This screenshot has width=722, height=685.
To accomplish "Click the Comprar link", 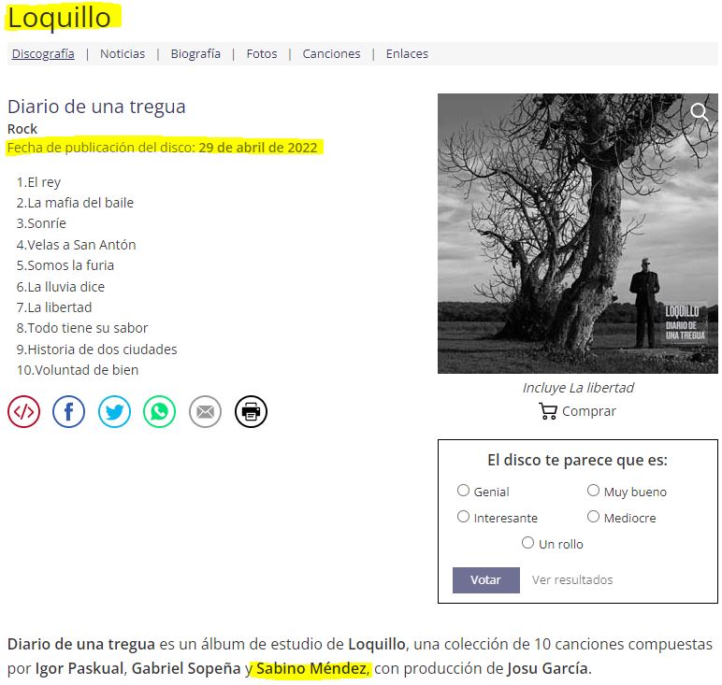I will coord(589,411).
